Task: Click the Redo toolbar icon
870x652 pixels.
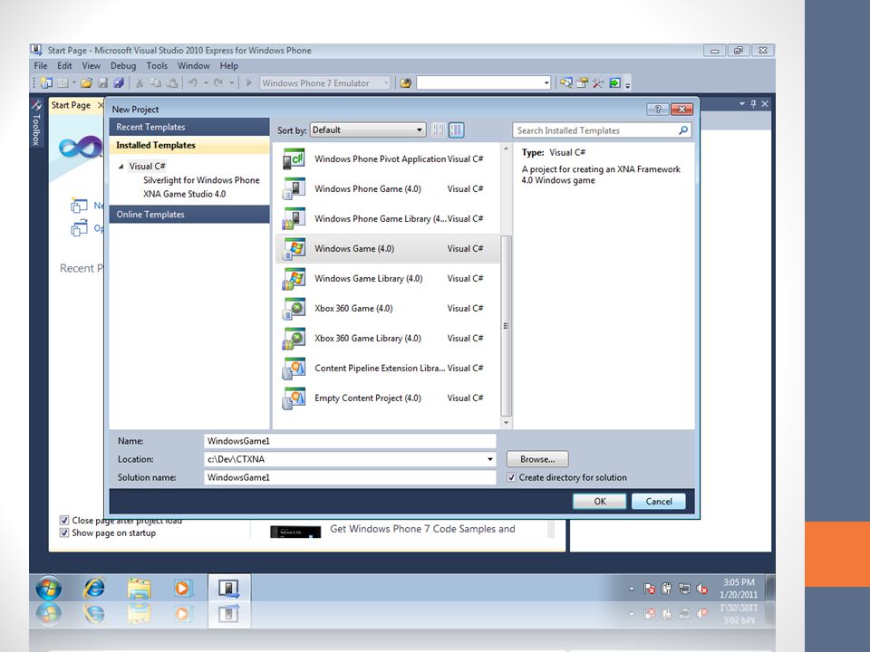Action: [x=218, y=83]
